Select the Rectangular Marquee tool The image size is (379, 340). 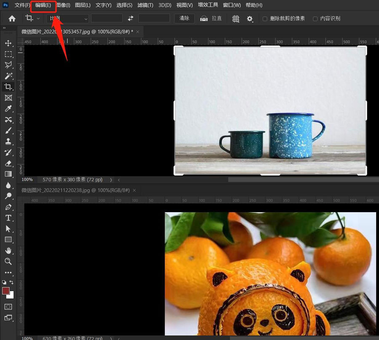[8, 54]
